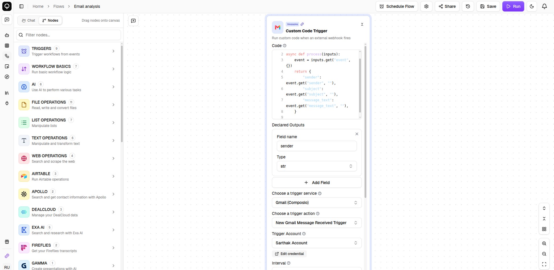The height and width of the screenshot is (270, 554).
Task: Expand the LIST OPERATIONS category
Action: tap(113, 123)
